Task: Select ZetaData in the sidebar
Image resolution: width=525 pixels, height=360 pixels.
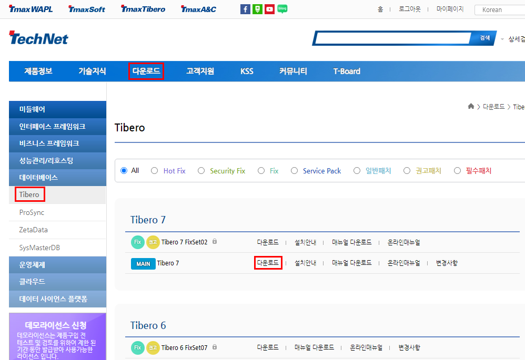Action: (33, 230)
